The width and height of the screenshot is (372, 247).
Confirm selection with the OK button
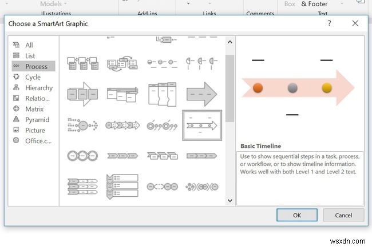297,215
